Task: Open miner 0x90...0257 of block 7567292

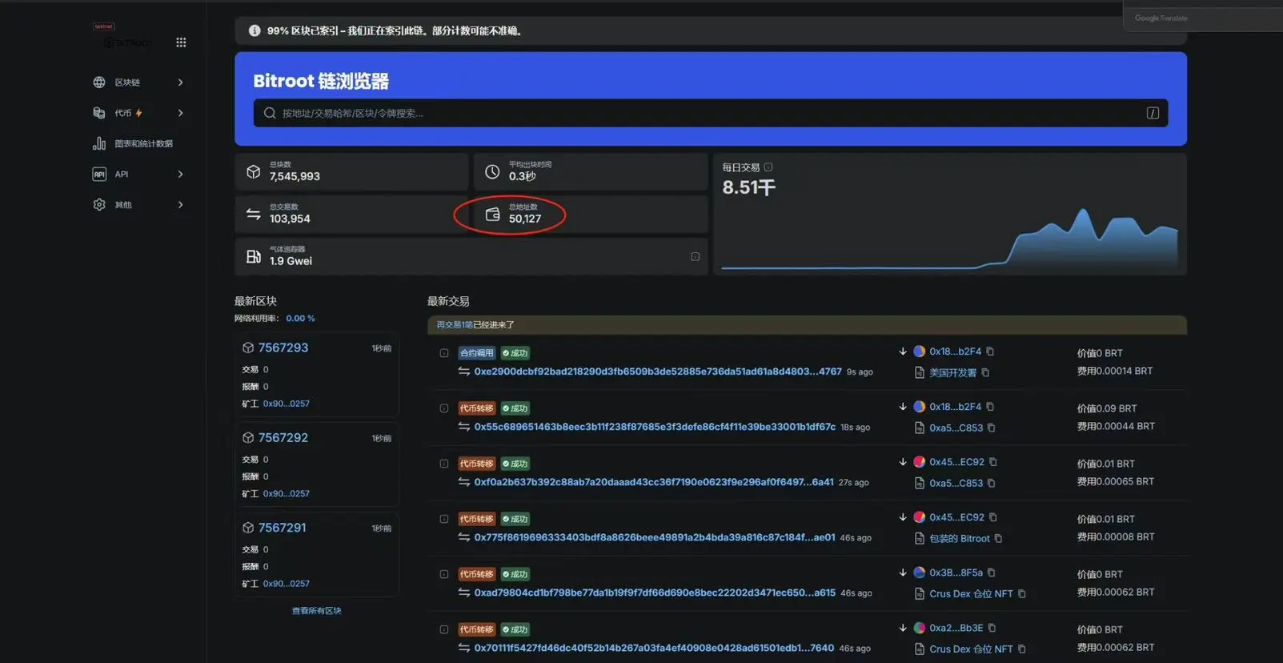Action: point(286,493)
